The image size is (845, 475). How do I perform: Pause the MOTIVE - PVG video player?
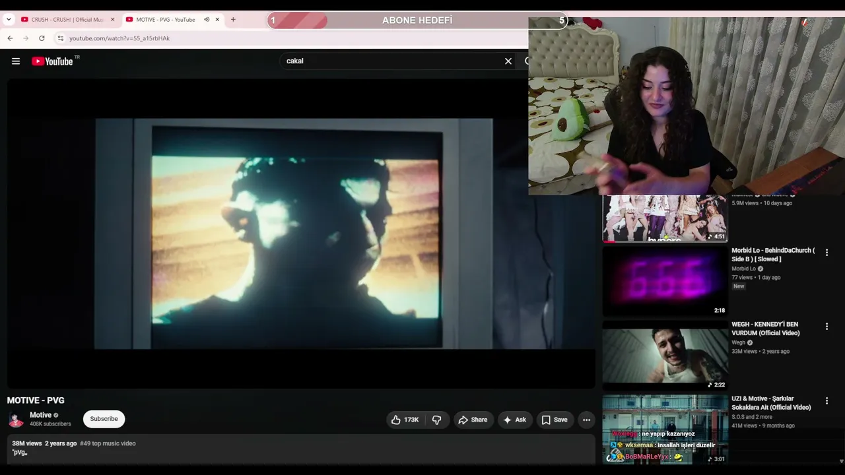(x=301, y=234)
